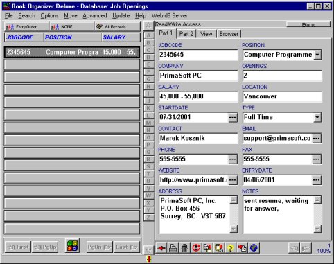Click the letter A in alphabet index
This screenshot has height=264, width=334.
(x=148, y=35)
